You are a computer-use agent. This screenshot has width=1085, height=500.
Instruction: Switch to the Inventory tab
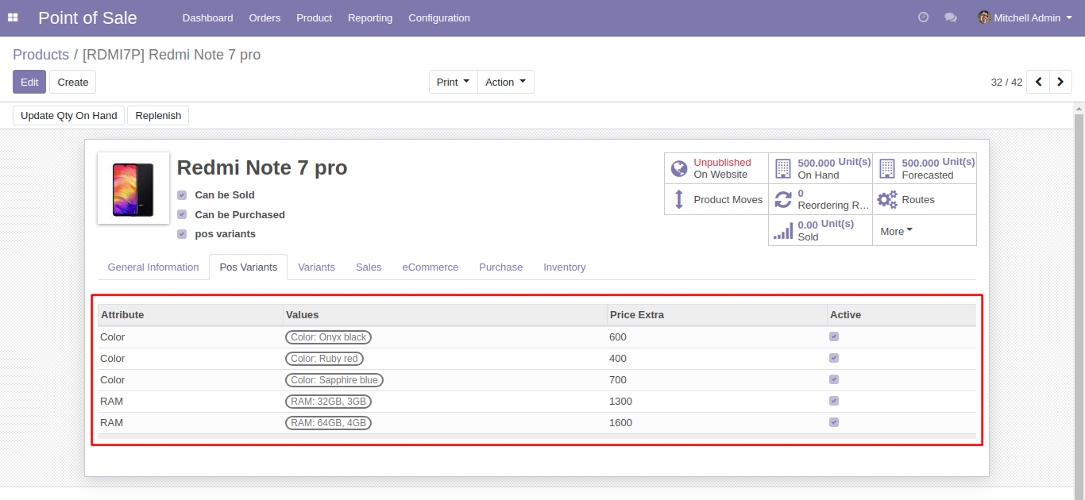click(x=565, y=267)
